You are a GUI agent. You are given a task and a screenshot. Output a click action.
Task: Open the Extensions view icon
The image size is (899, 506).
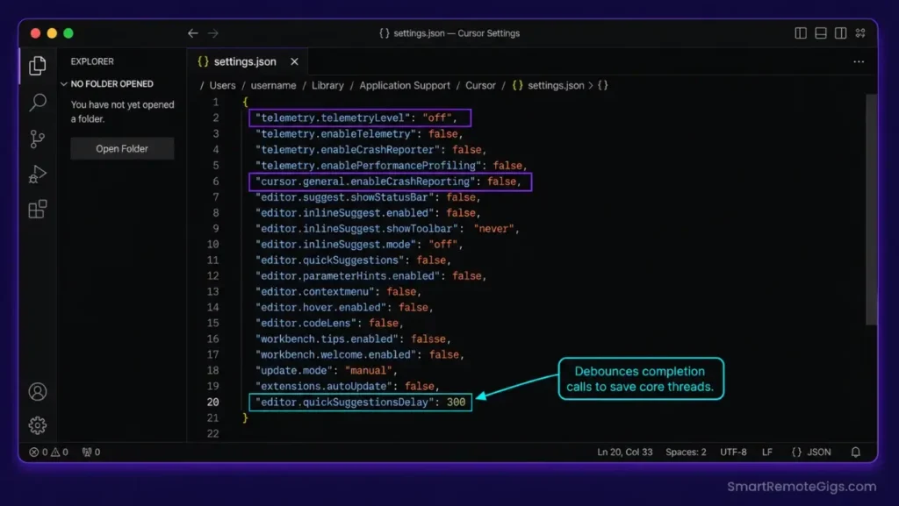[38, 209]
